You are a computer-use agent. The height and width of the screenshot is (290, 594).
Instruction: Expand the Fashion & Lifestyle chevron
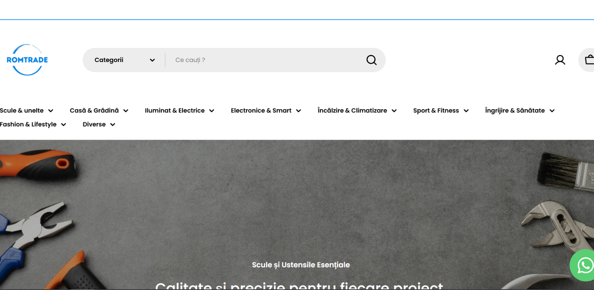[x=63, y=124]
